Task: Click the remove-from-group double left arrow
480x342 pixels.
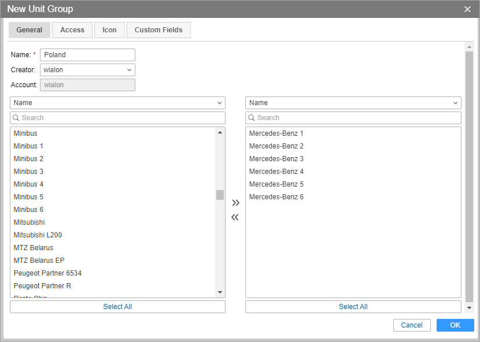Action: (x=235, y=218)
